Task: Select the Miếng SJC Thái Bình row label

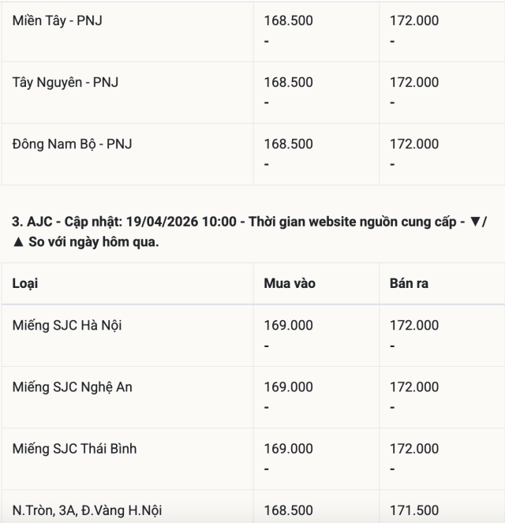Action: point(74,448)
